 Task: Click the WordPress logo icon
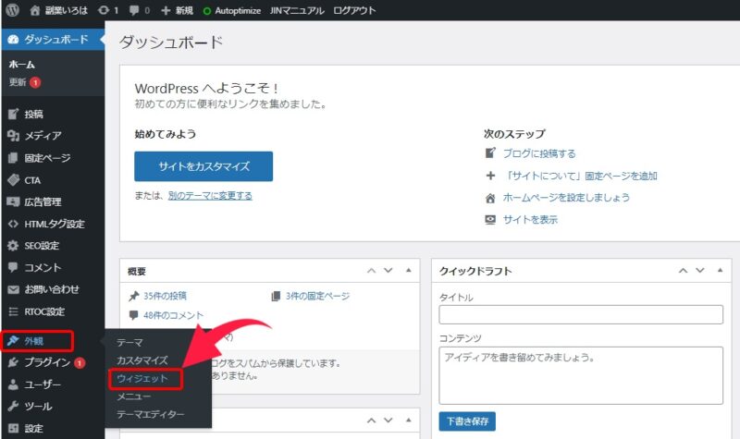click(13, 10)
